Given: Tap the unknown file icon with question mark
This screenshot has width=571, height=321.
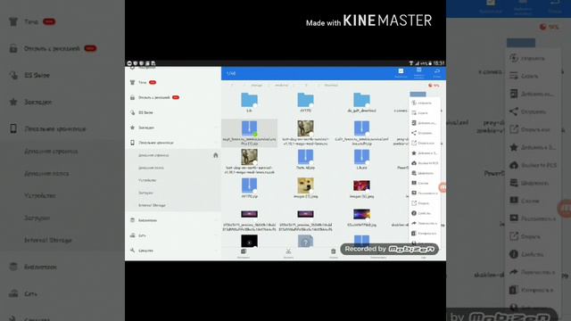Looking at the screenshot, I should click(x=305, y=242).
